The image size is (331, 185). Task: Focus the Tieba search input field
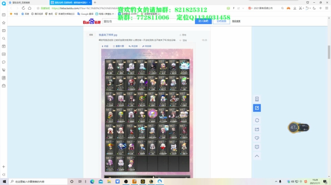pos(148,21)
